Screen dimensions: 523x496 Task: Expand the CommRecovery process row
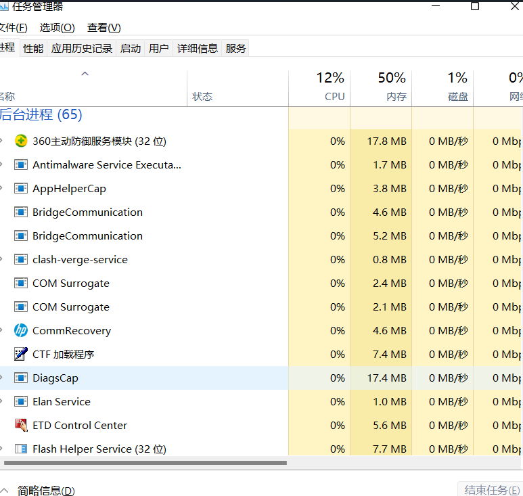coord(1,330)
